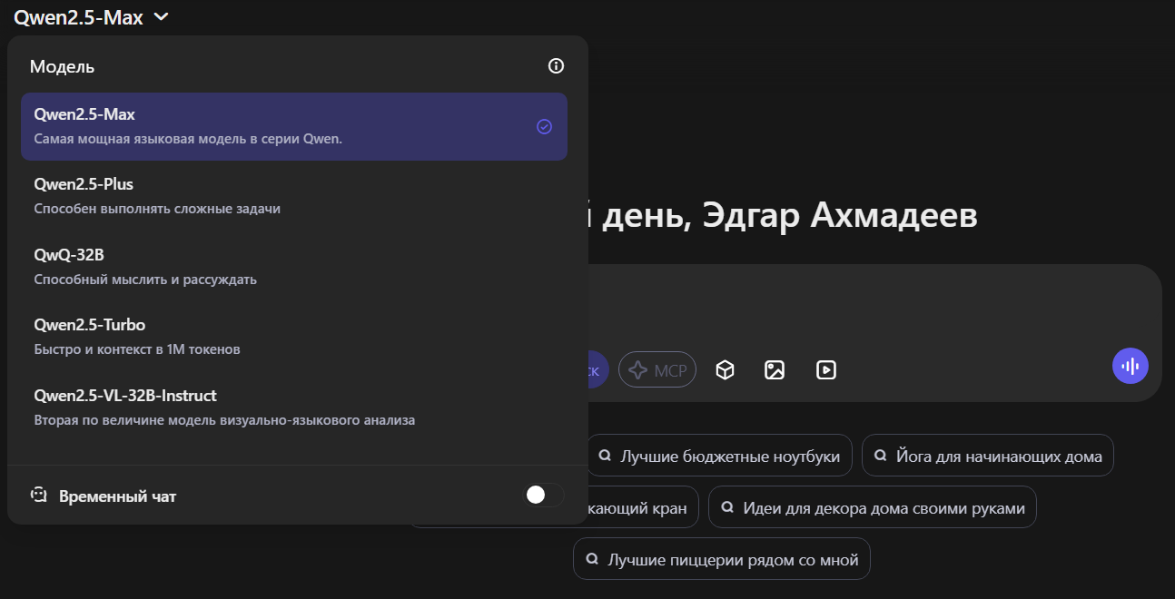
Task: Click description Вторая по величине модель визуально-языкового анализа
Action: point(225,420)
